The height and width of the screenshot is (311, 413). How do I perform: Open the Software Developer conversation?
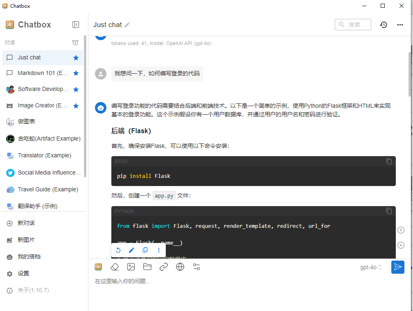pyautogui.click(x=43, y=89)
